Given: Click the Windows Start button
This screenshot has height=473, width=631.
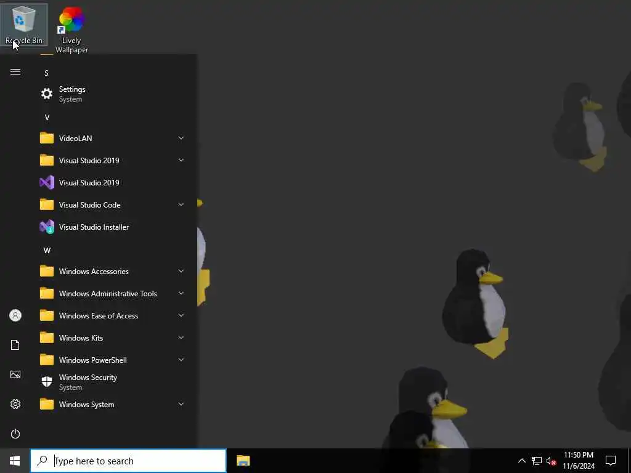Looking at the screenshot, I should [x=15, y=461].
